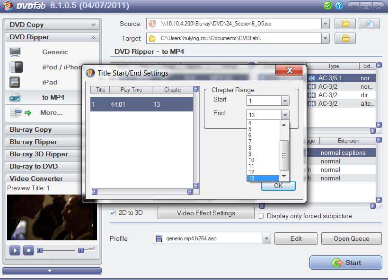The height and width of the screenshot is (280, 388).
Task: Click the preview seek slider handle
Action: [x=40, y=251]
